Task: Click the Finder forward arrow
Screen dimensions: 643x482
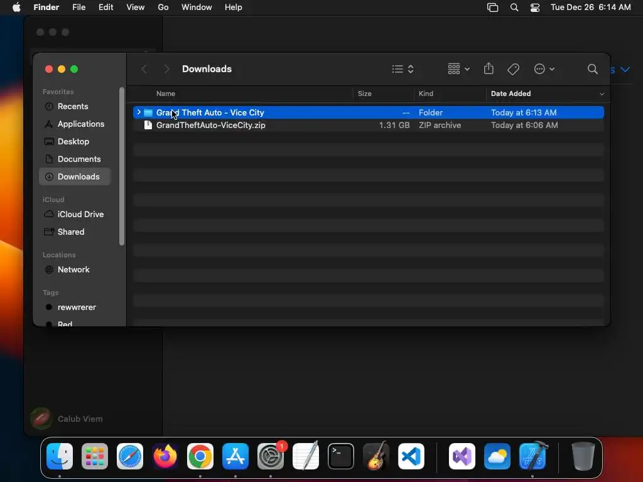Action: coord(166,69)
